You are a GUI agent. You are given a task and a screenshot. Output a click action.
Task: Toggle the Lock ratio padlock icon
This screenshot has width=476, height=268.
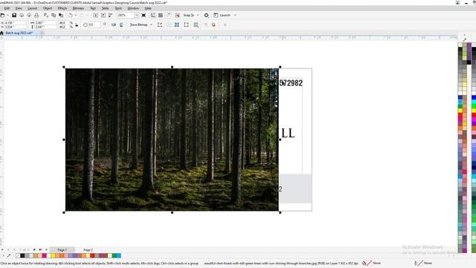pyautogui.click(x=77, y=25)
